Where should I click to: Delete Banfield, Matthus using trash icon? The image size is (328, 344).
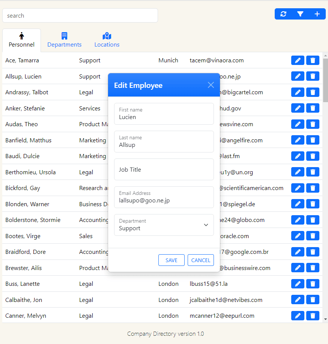pyautogui.click(x=313, y=140)
